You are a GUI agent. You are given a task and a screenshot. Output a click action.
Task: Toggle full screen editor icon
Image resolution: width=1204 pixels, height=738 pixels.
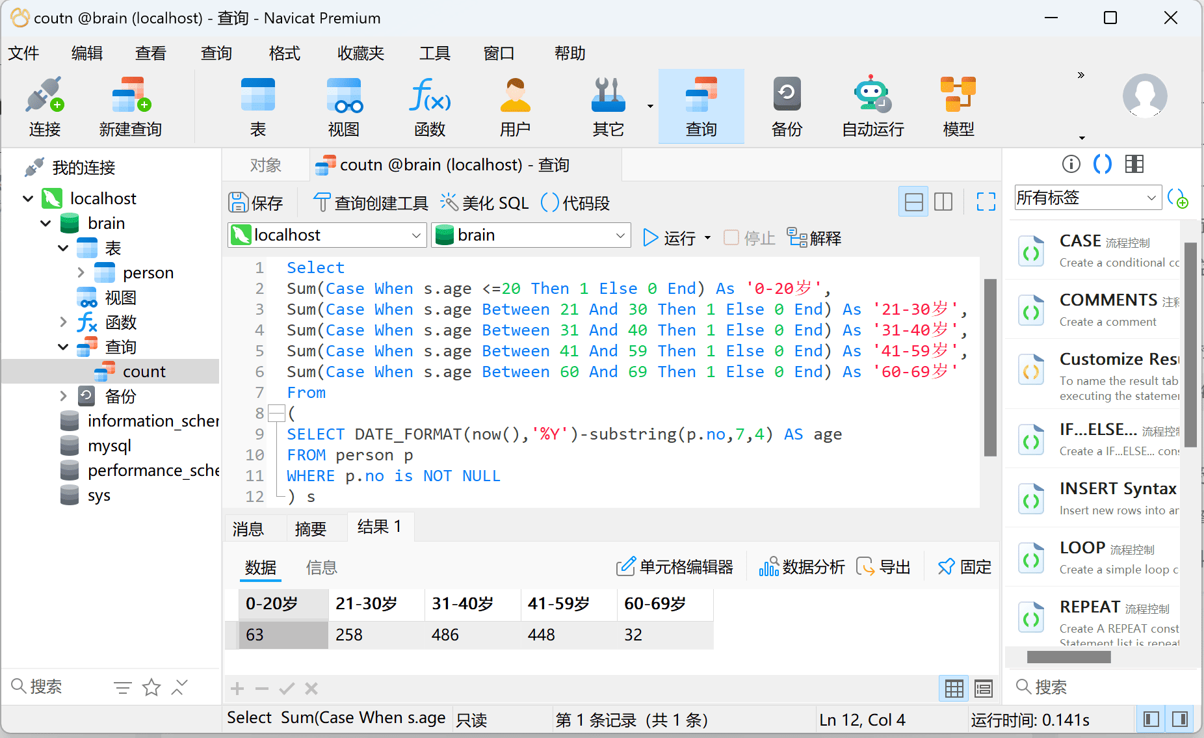tap(986, 202)
